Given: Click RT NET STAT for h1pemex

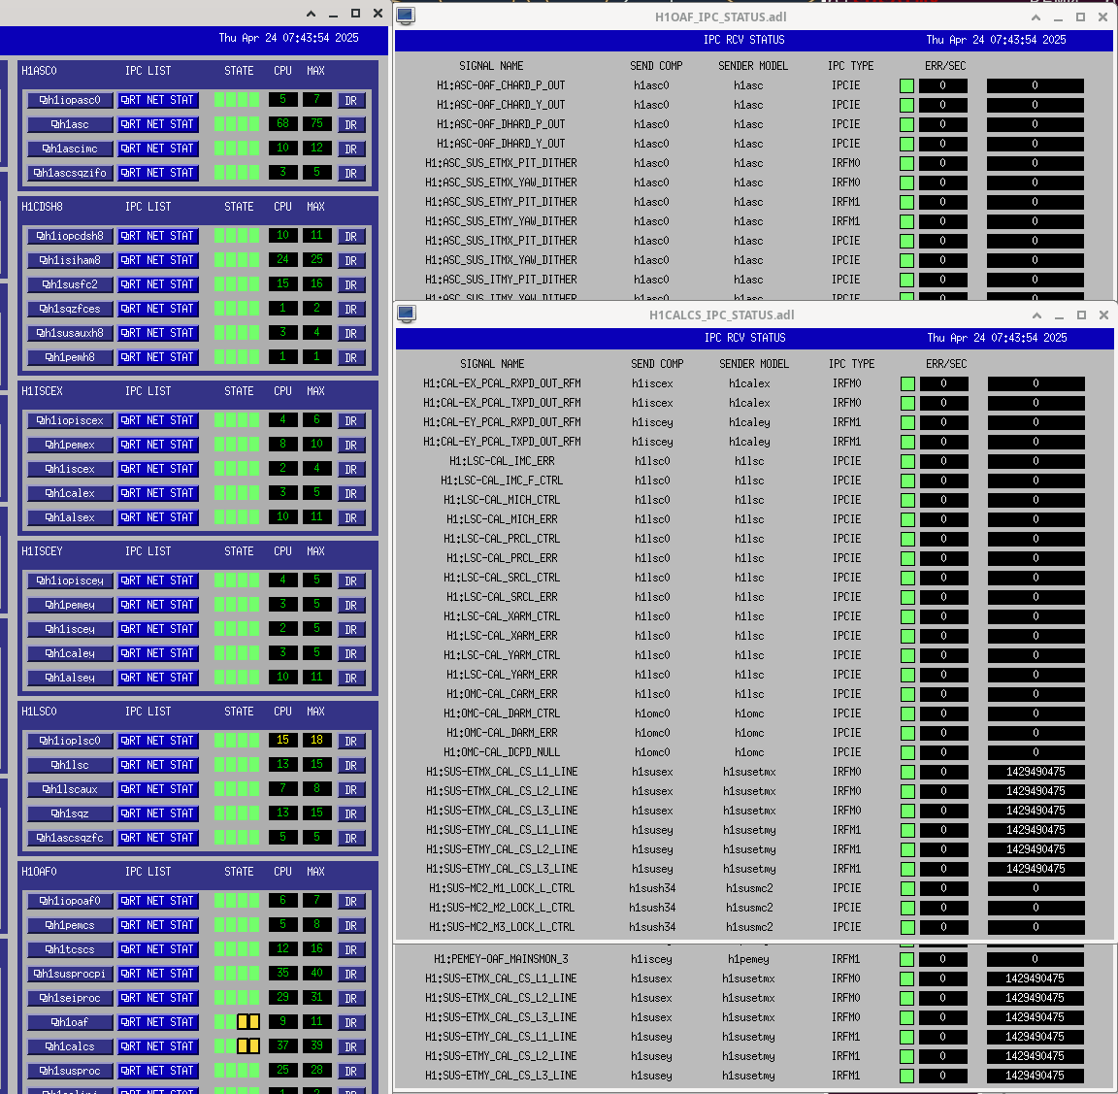Looking at the screenshot, I should click(157, 445).
